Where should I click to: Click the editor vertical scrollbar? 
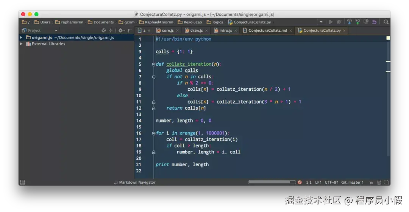coord(388,99)
